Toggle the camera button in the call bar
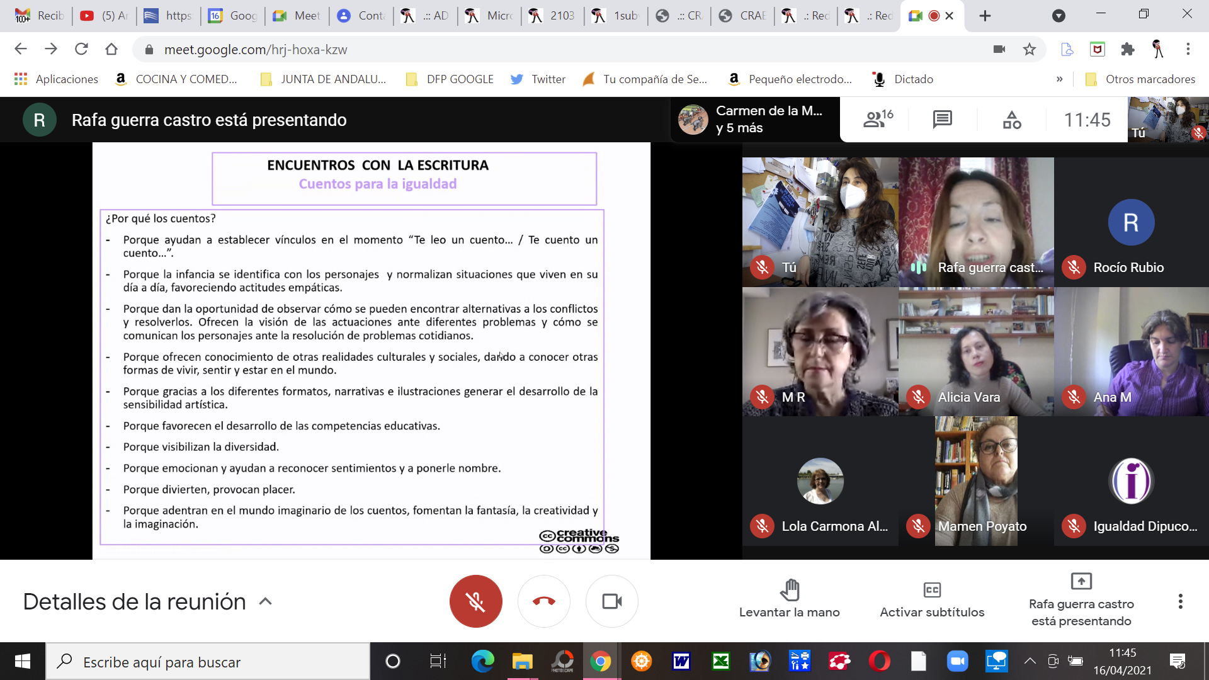Viewport: 1209px width, 680px height. pyautogui.click(x=612, y=601)
